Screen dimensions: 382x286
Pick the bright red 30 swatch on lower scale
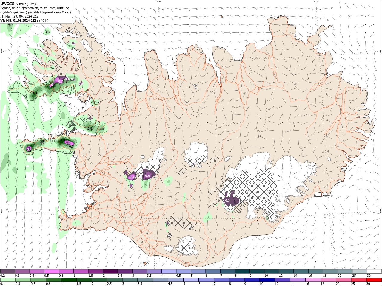point(374,280)
